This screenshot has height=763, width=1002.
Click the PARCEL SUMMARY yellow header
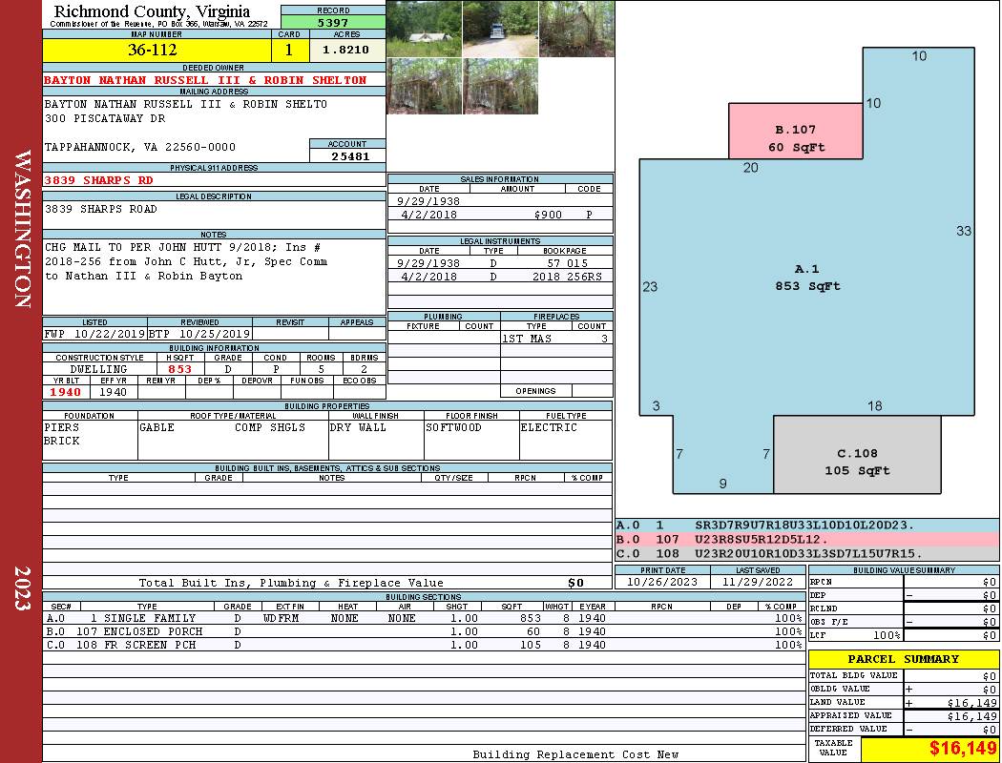(x=903, y=659)
